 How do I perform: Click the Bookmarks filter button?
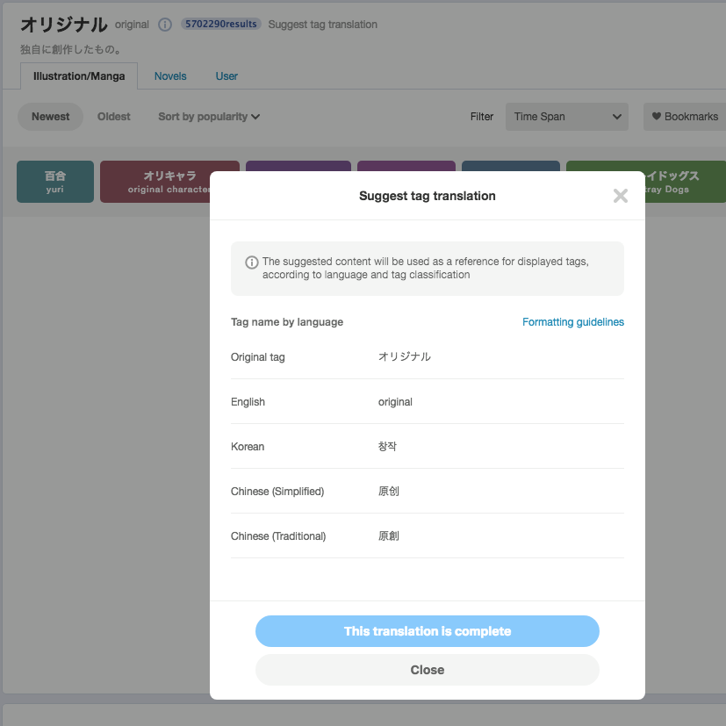pyautogui.click(x=685, y=117)
